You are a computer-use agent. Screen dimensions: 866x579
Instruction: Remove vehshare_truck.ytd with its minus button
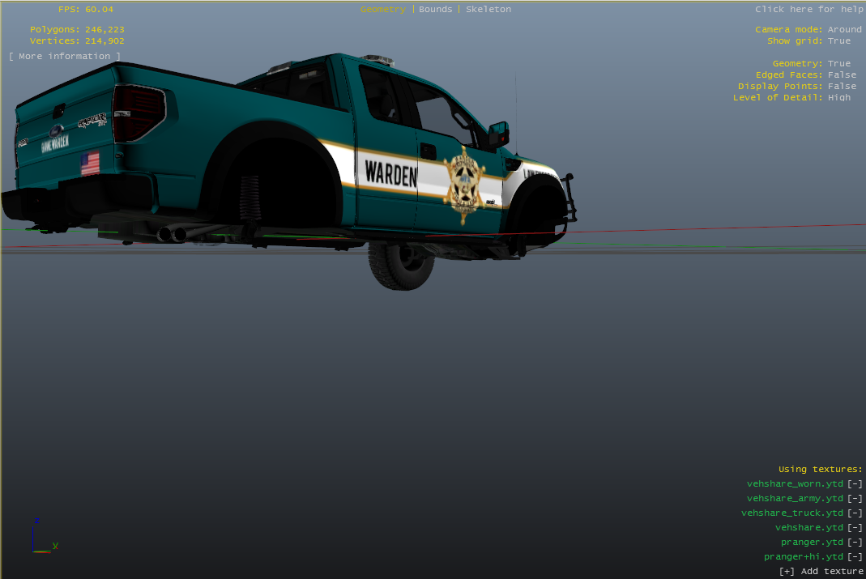point(855,513)
